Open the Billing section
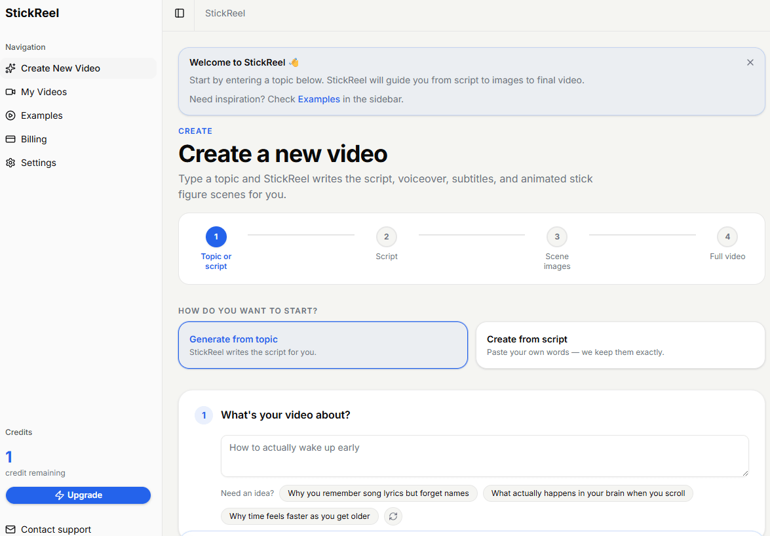The image size is (770, 536). point(79,139)
